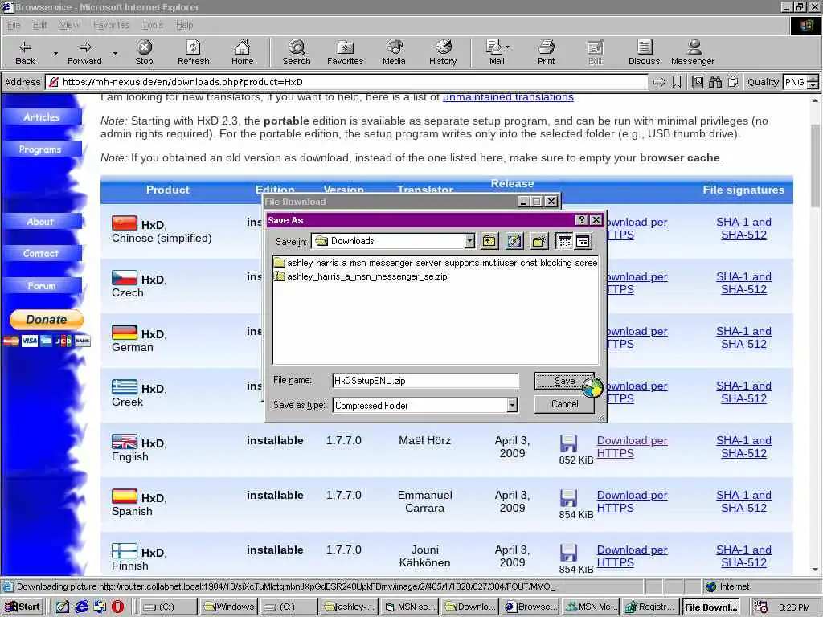This screenshot has width=823, height=617.
Task: Open the Tools menu
Action: [x=153, y=25]
